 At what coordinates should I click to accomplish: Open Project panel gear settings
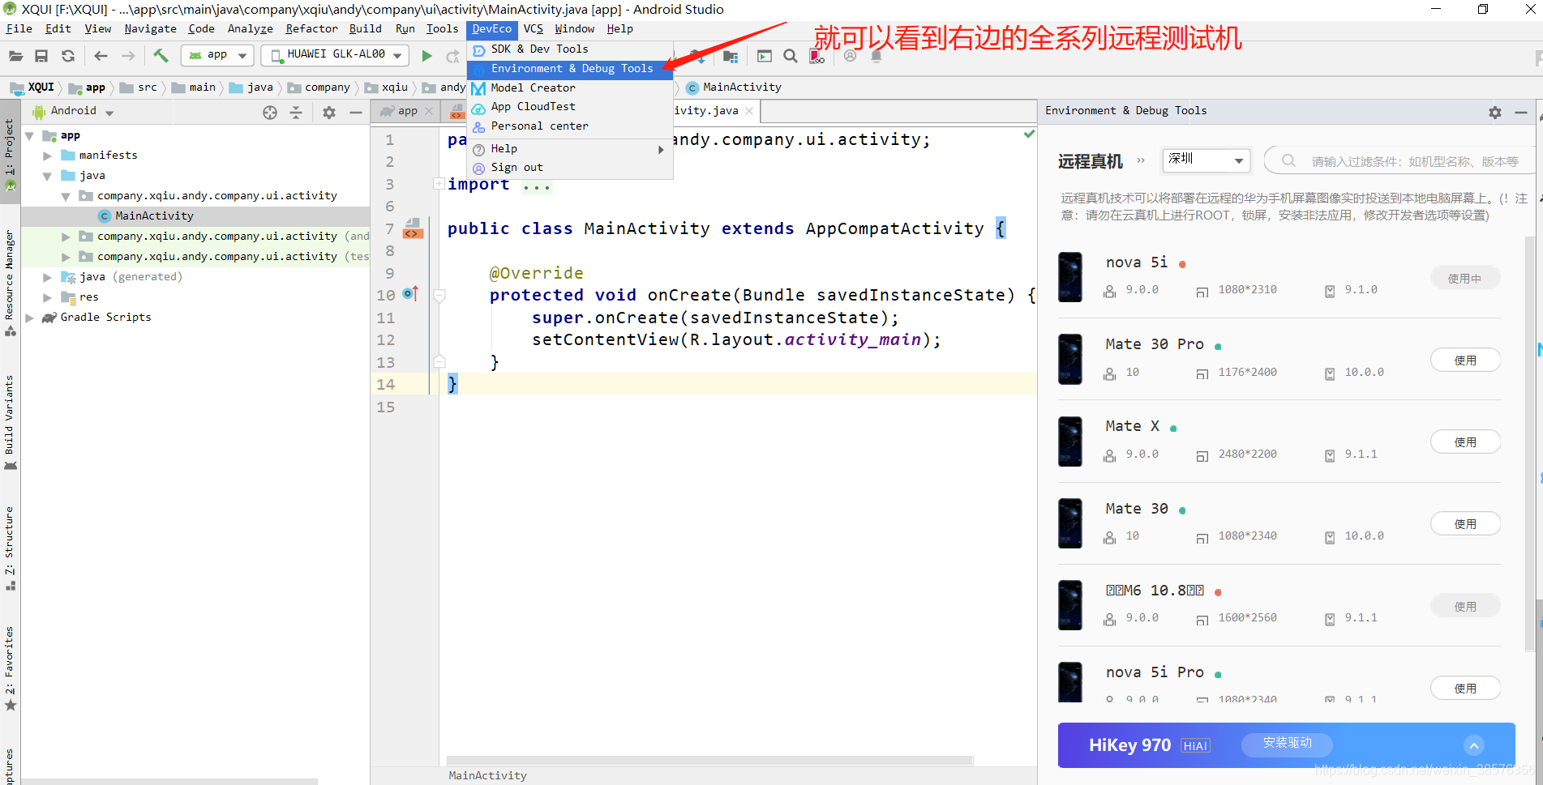point(329,113)
